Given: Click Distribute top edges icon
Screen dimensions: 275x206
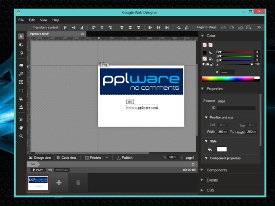Looking at the screenshot, I should coord(122,27).
